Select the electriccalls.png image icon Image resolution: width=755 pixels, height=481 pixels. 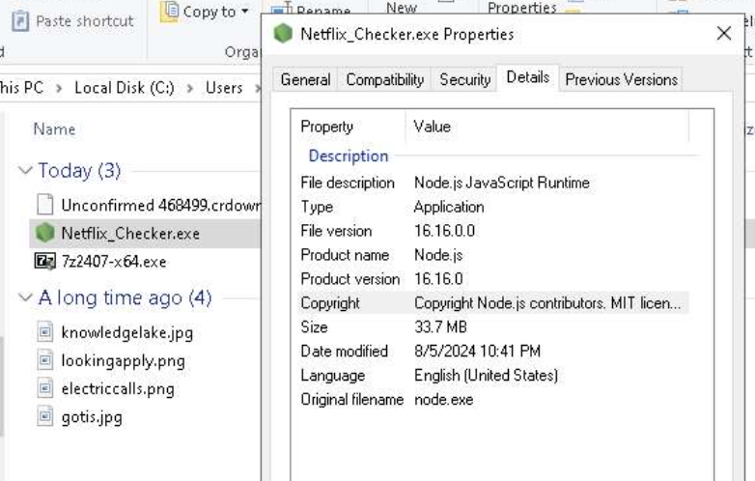point(44,388)
